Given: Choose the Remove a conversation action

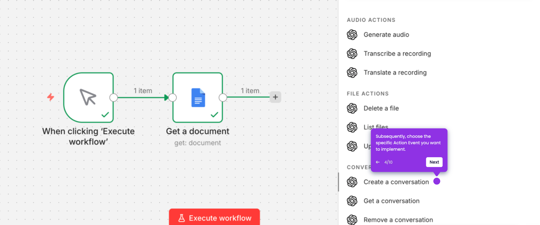Looking at the screenshot, I should point(398,220).
